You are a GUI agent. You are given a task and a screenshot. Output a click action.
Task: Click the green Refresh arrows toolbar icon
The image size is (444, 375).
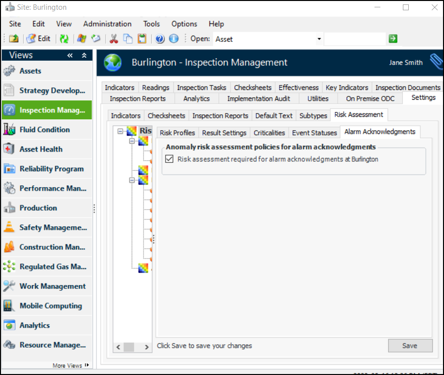coord(64,39)
